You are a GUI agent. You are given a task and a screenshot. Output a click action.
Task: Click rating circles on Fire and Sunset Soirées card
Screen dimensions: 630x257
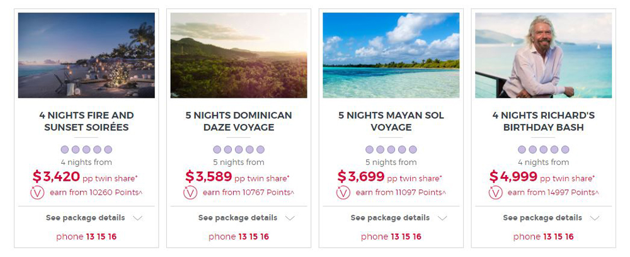point(86,150)
